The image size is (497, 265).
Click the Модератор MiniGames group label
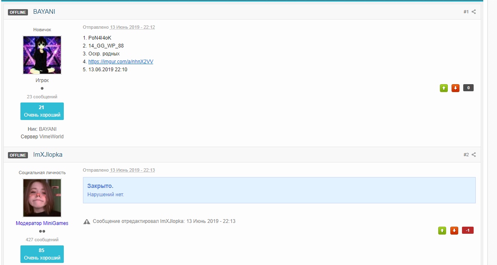coord(42,223)
